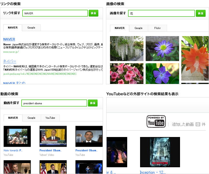This screenshot has height=174, width=209.
Task: Open second-row Obama video thumbnail with lamp
Action: 17,167
